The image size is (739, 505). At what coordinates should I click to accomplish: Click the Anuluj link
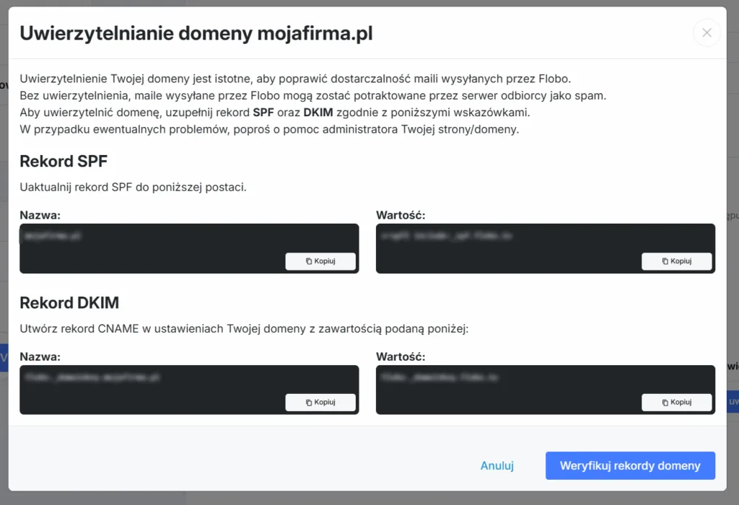(x=497, y=465)
